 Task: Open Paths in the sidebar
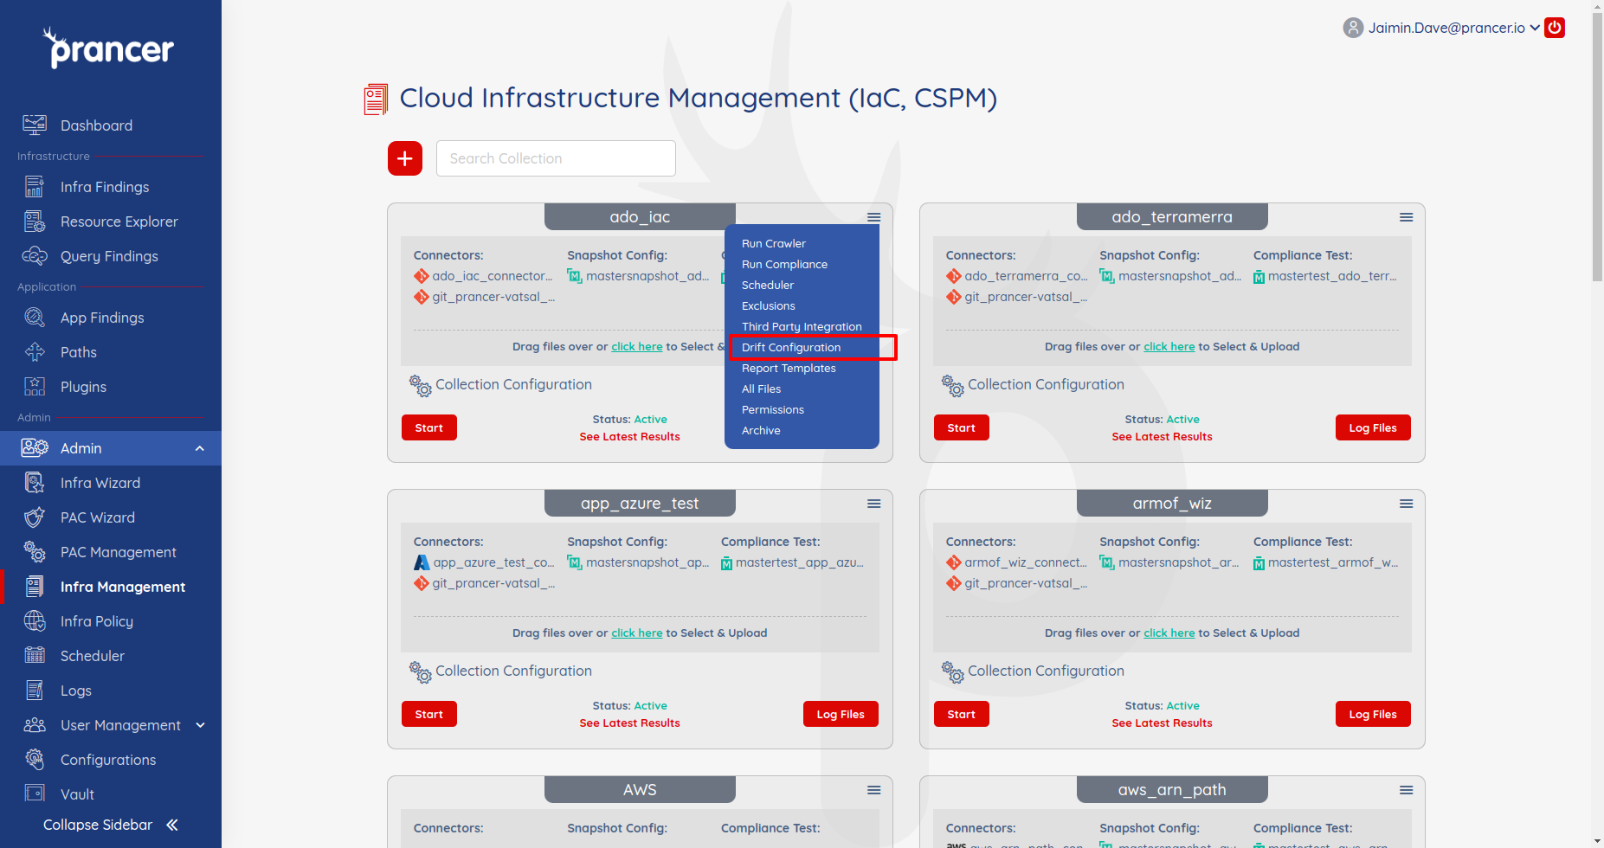coord(79,352)
